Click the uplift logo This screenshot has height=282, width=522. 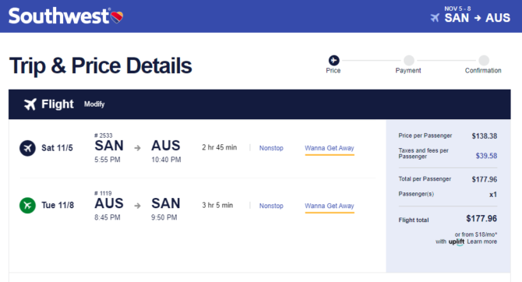456,241
